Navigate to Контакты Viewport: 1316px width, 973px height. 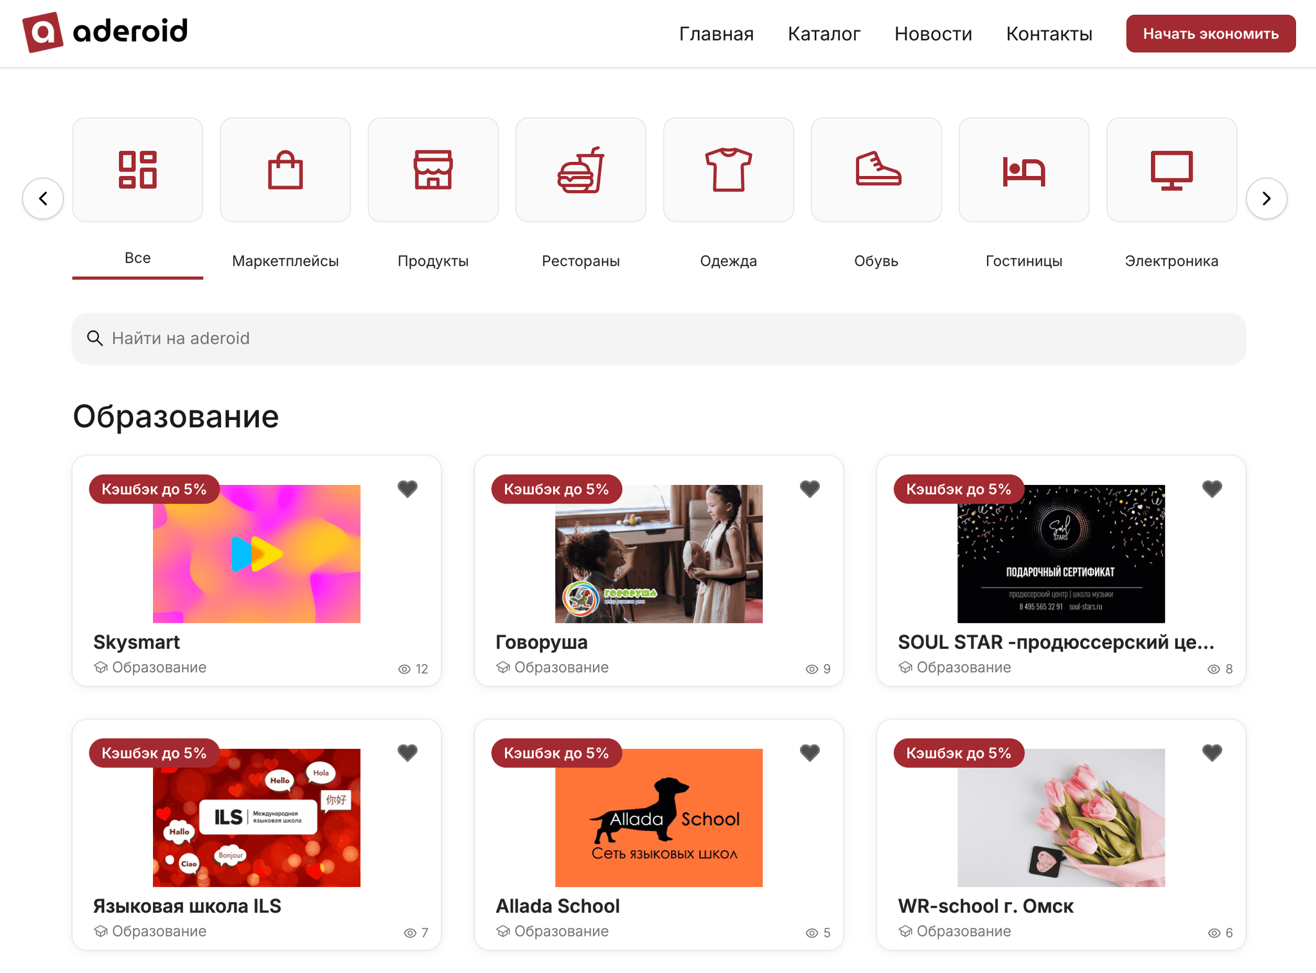point(1049,33)
